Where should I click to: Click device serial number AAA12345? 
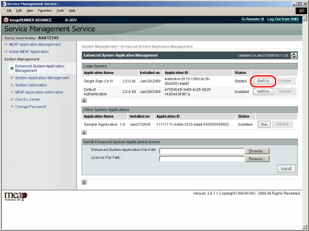coord(48,38)
